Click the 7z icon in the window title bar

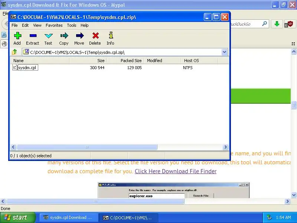pos(13,17)
